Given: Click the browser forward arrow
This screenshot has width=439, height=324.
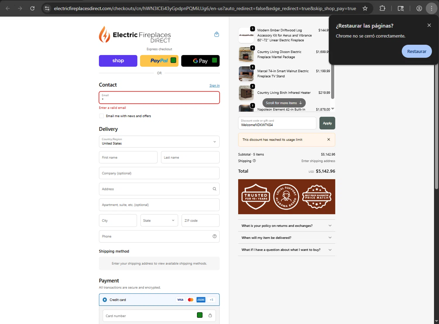Looking at the screenshot, I should 20,8.
